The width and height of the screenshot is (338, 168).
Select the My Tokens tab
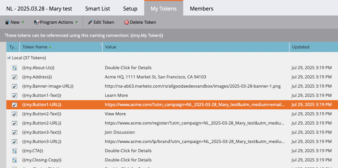(x=164, y=9)
